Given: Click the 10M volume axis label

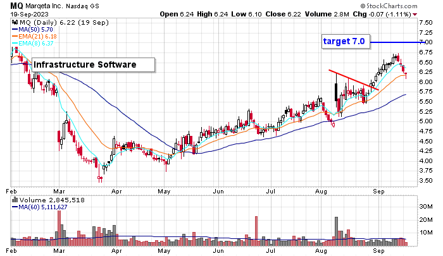Looking at the screenshot, I should tap(426, 233).
